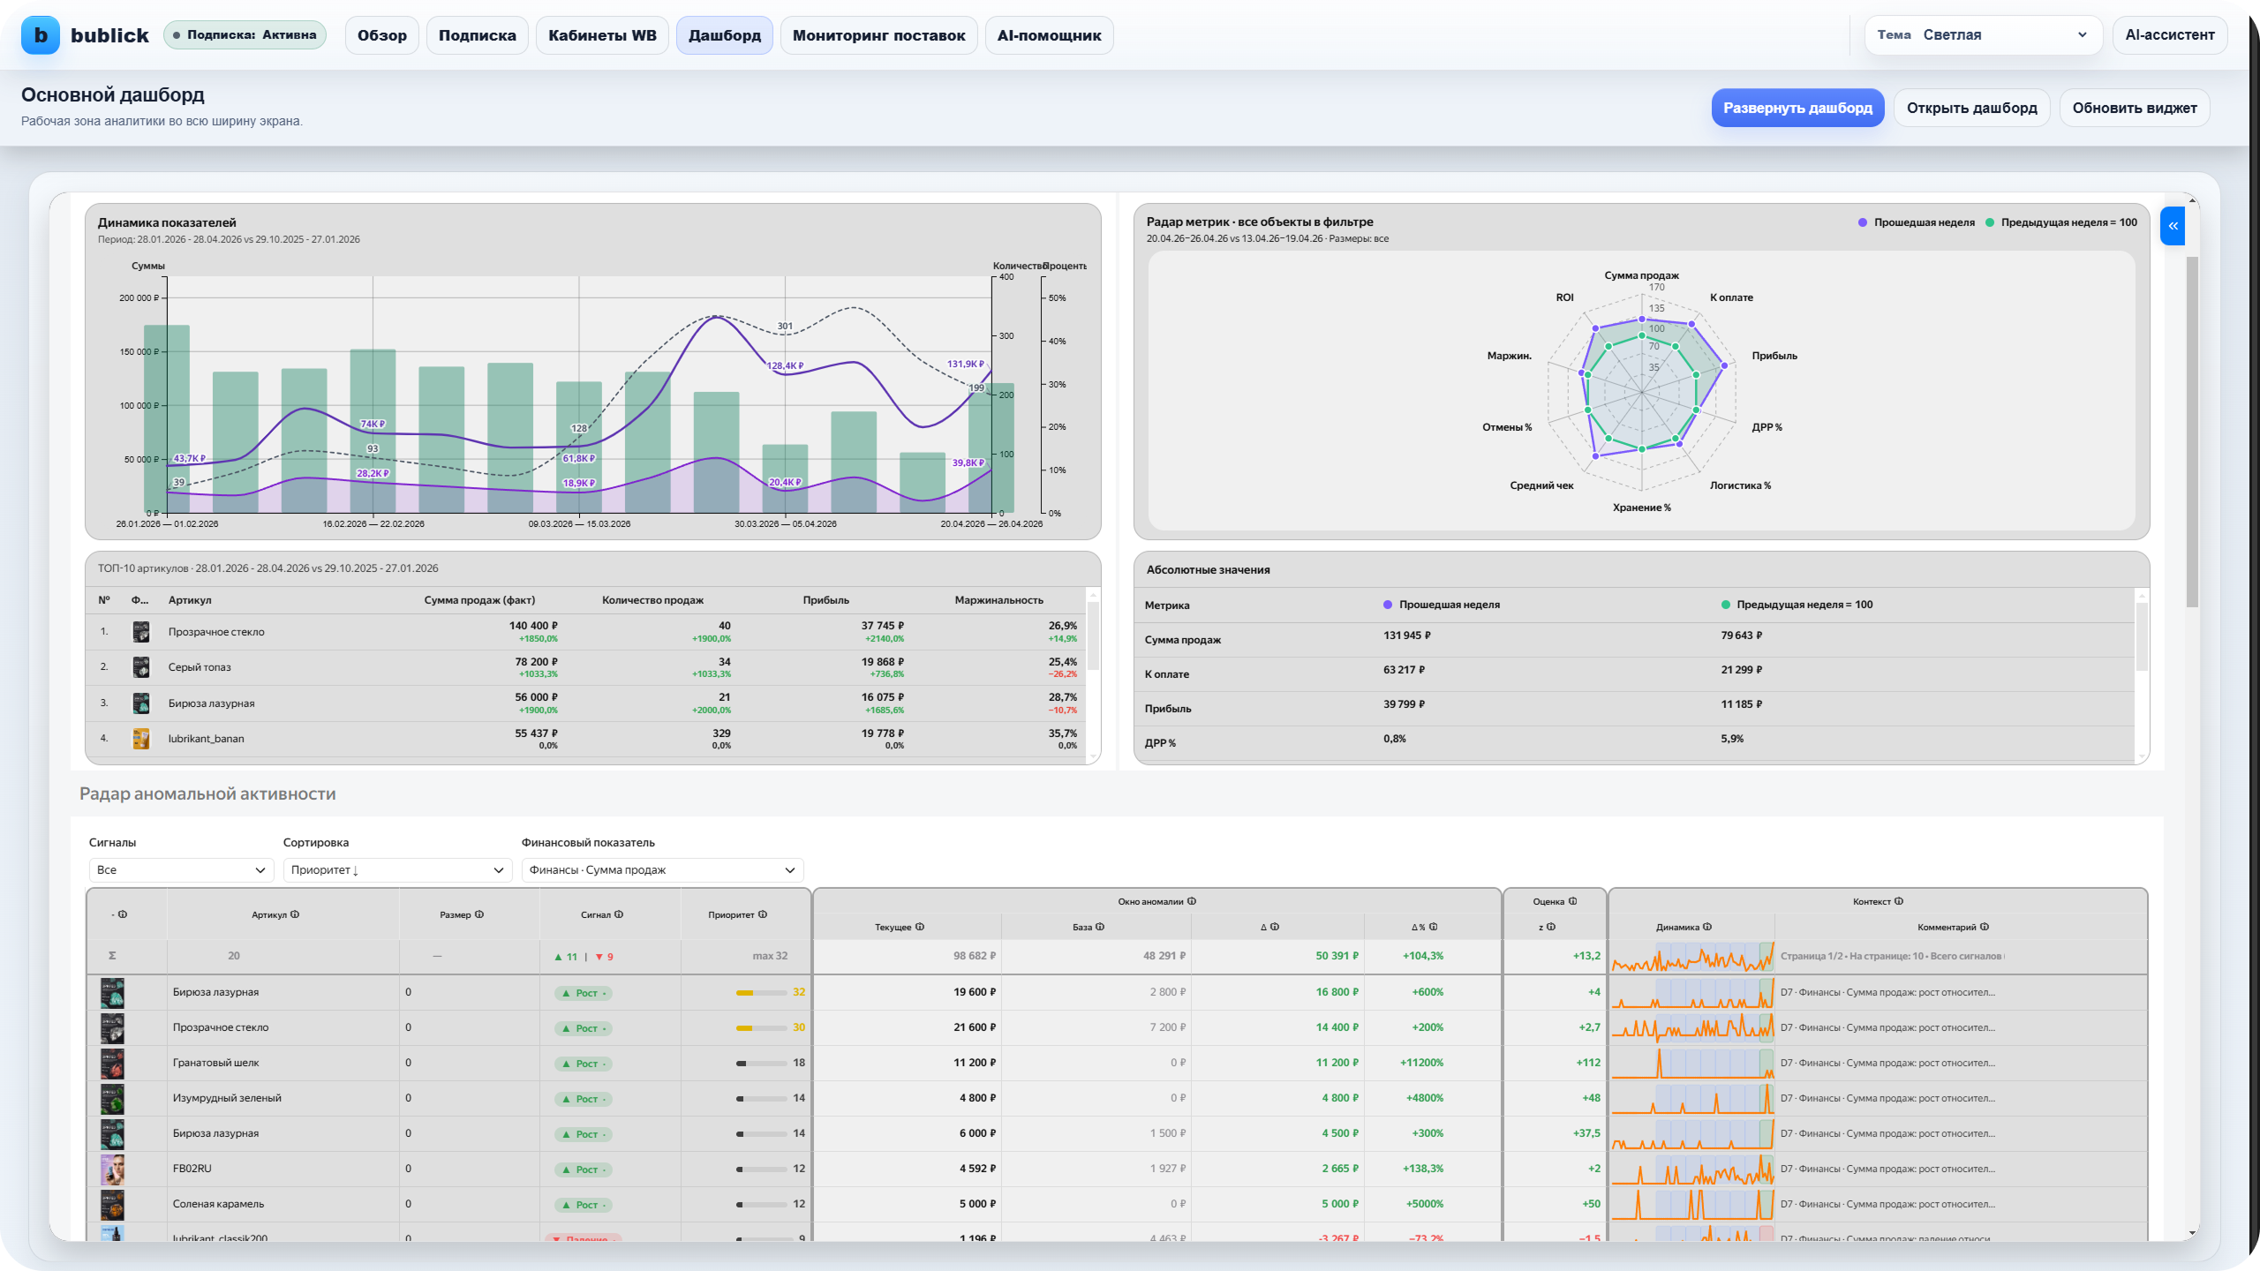
Task: Open the Тема Светлая theme selector
Action: point(1983,35)
